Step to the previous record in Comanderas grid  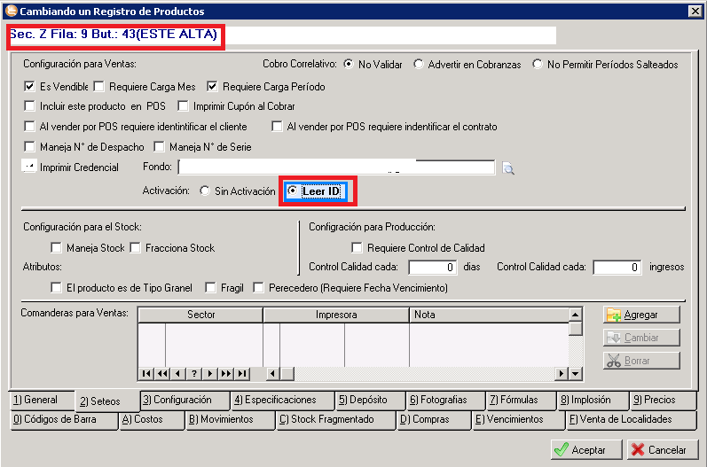tap(178, 373)
